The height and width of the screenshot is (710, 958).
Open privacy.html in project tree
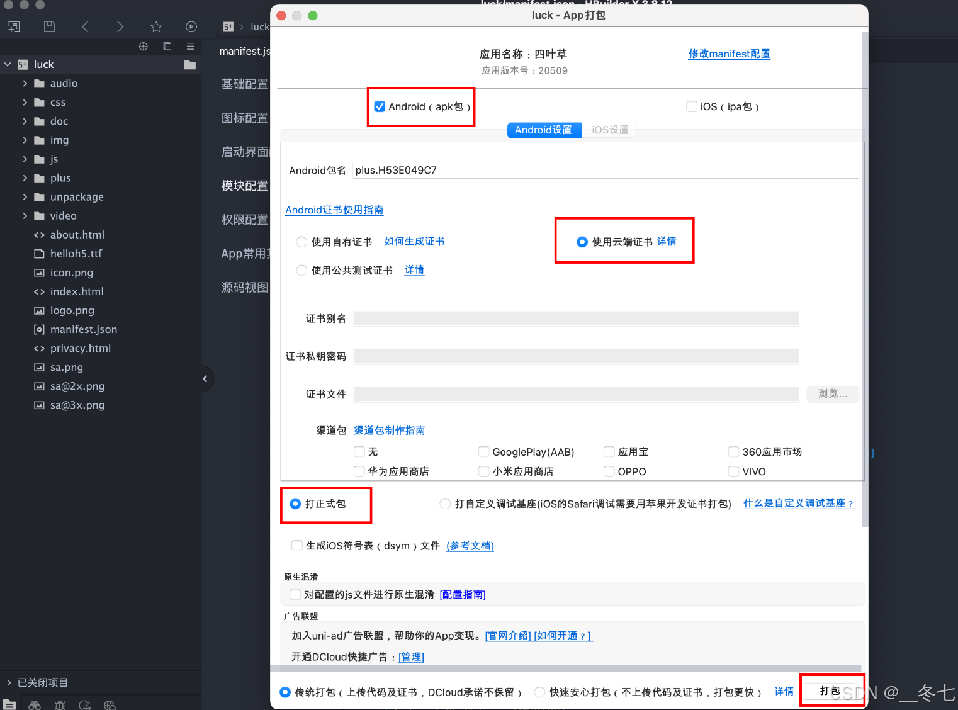coord(80,348)
